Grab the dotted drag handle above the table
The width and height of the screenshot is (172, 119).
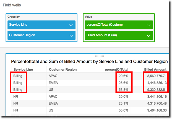[99, 55]
